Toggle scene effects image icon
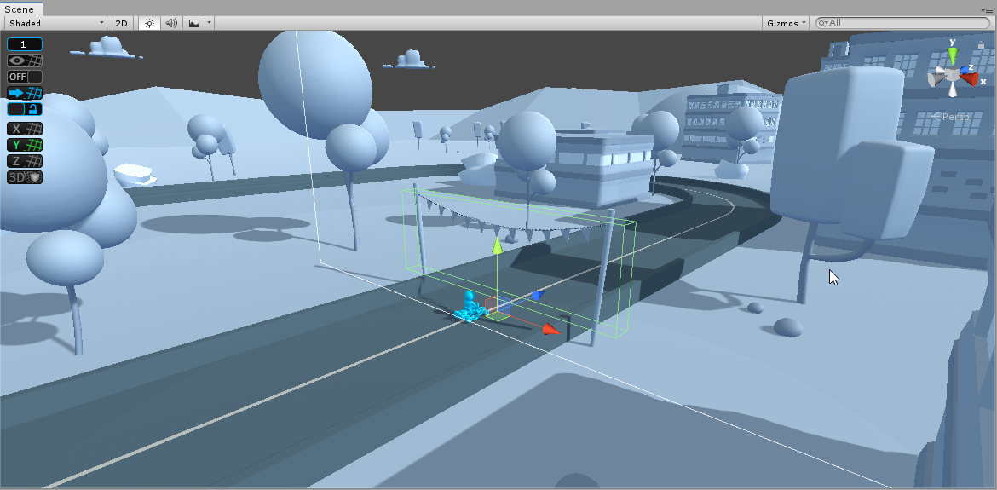Viewport: 997px width, 490px height. tap(194, 23)
